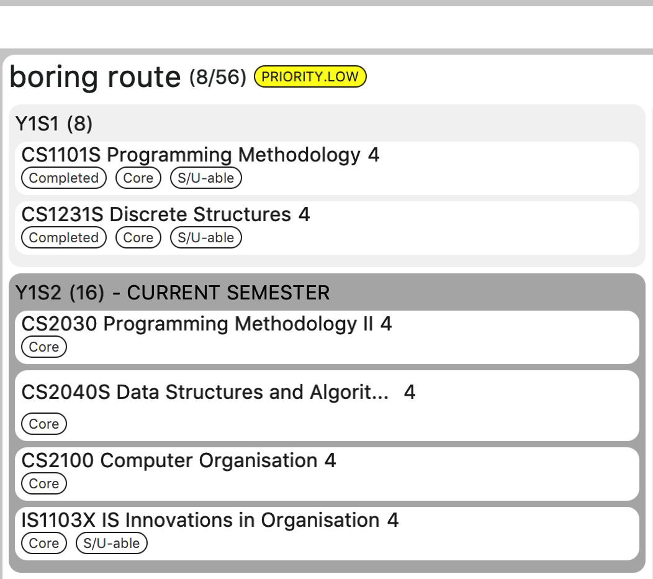Click the Core tag on CS1101S
This screenshot has width=653, height=579.
(138, 178)
